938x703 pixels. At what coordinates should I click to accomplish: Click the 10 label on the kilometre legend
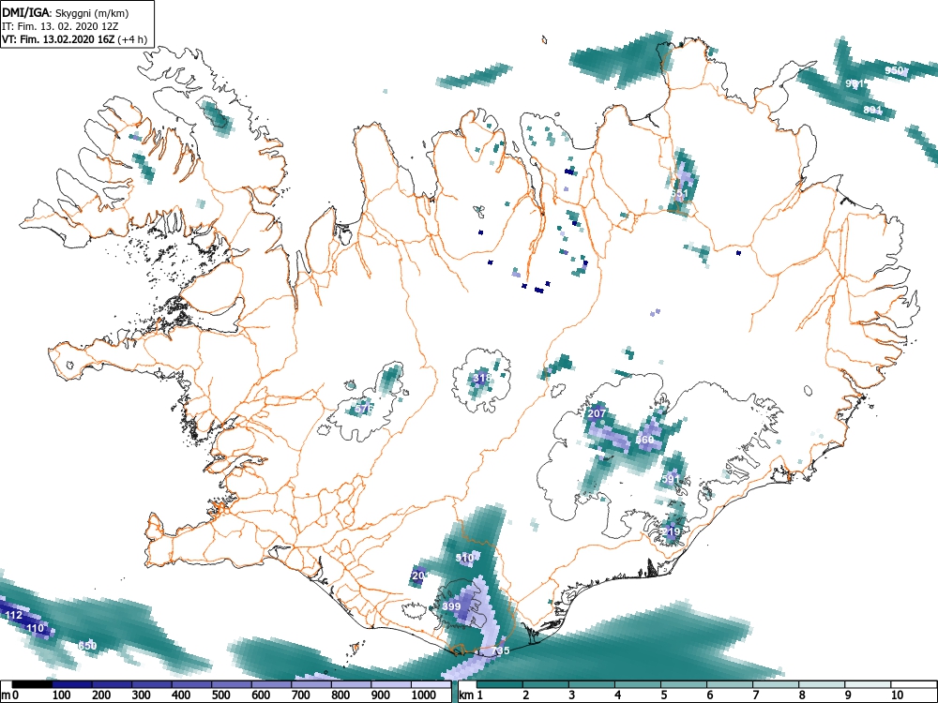click(897, 695)
